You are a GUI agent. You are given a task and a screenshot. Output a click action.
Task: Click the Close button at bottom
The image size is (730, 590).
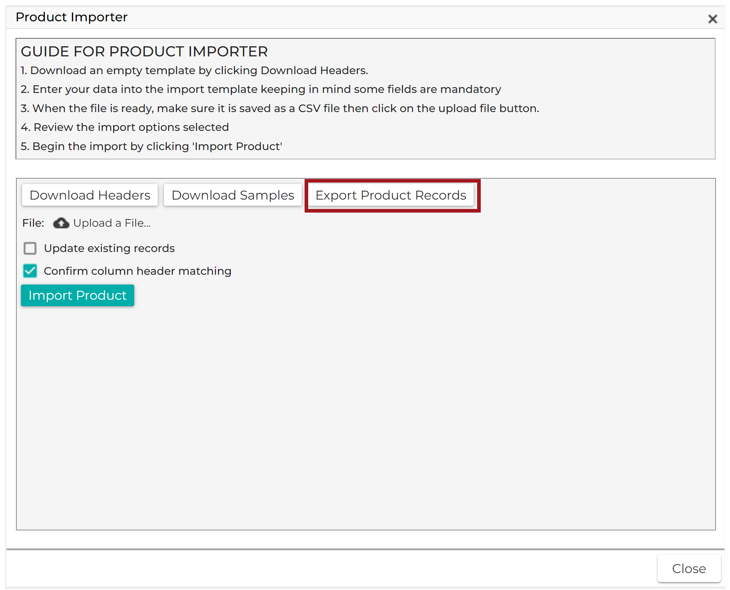coord(689,569)
